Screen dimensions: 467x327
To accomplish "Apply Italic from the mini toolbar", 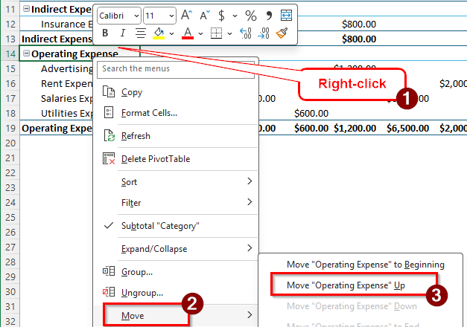I will pyautogui.click(x=122, y=33).
